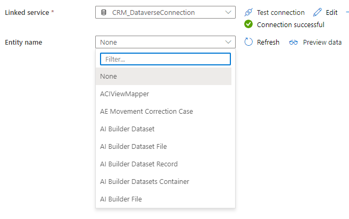Click the Edit pencil icon
Viewport: 349px width, 219px height.
click(x=318, y=12)
